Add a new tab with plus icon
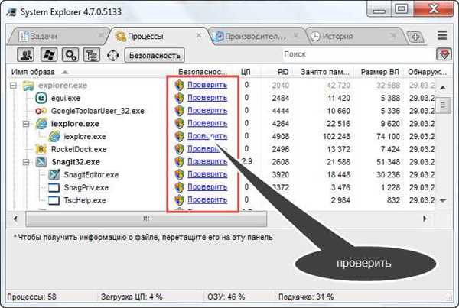The image size is (459, 308). tap(415, 37)
